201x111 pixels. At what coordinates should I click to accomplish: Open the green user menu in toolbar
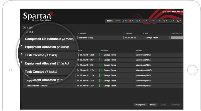[172, 21]
